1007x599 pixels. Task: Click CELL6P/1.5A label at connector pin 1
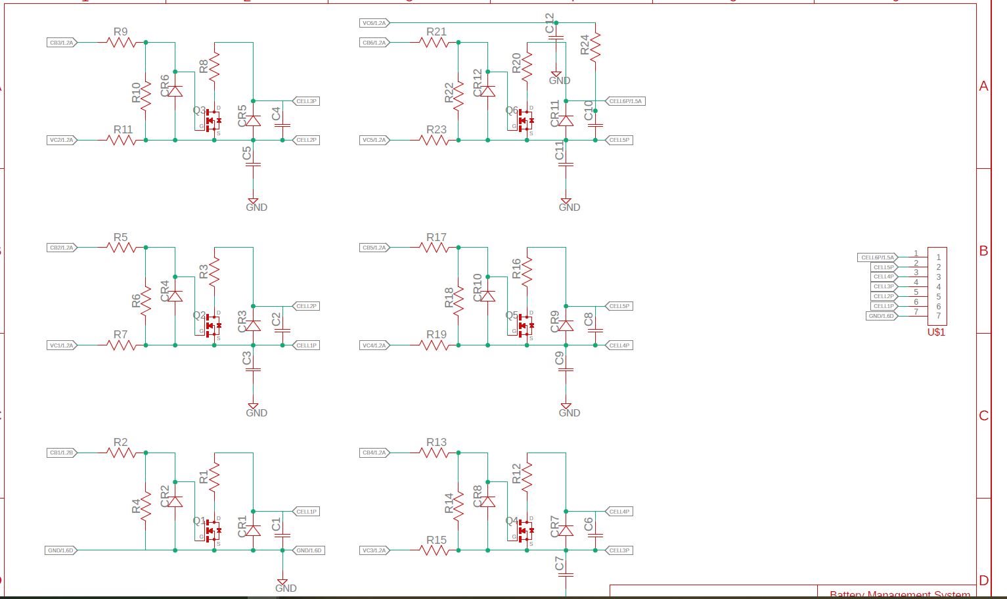click(878, 257)
